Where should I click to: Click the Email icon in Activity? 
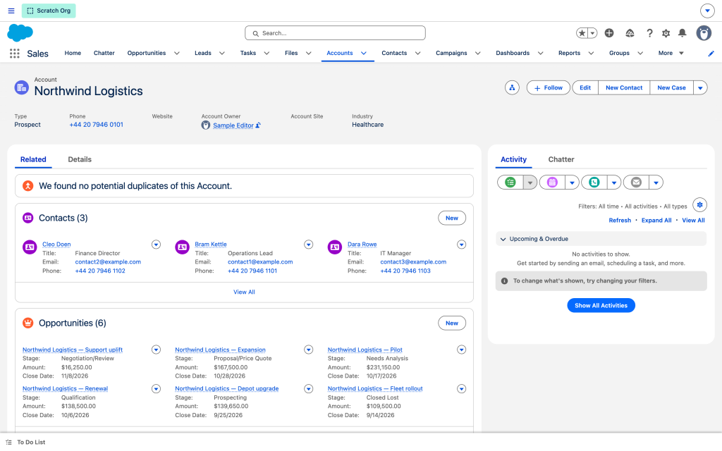click(x=636, y=183)
